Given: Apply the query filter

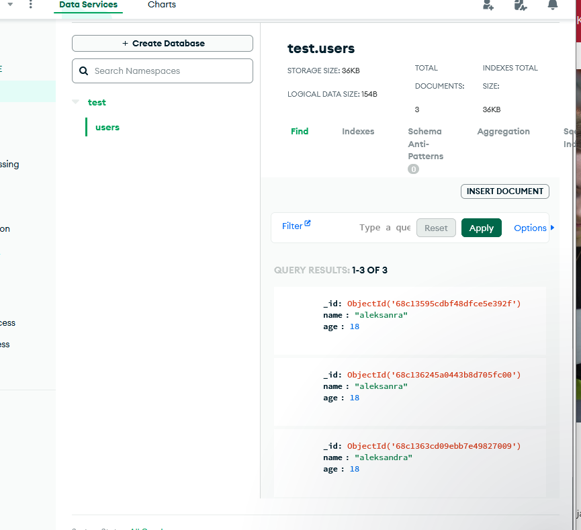Looking at the screenshot, I should click(x=481, y=228).
